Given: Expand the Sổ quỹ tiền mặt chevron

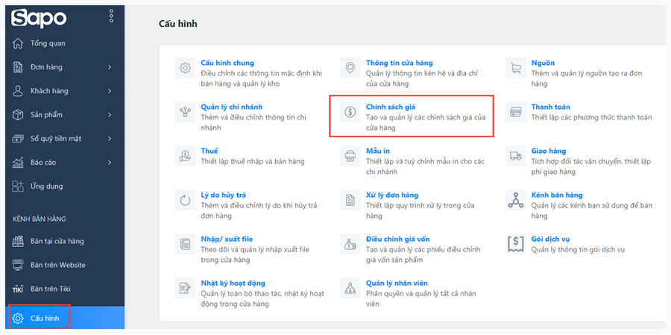Looking at the screenshot, I should point(110,139).
